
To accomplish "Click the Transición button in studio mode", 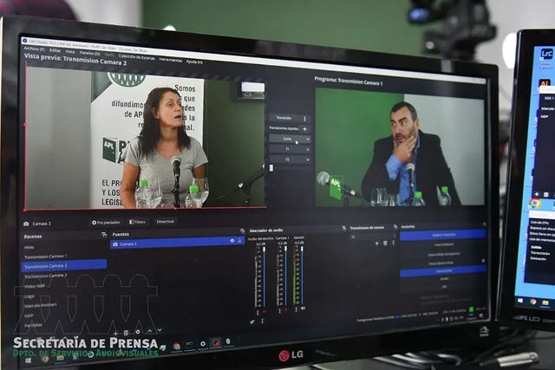I will pyautogui.click(x=284, y=118).
